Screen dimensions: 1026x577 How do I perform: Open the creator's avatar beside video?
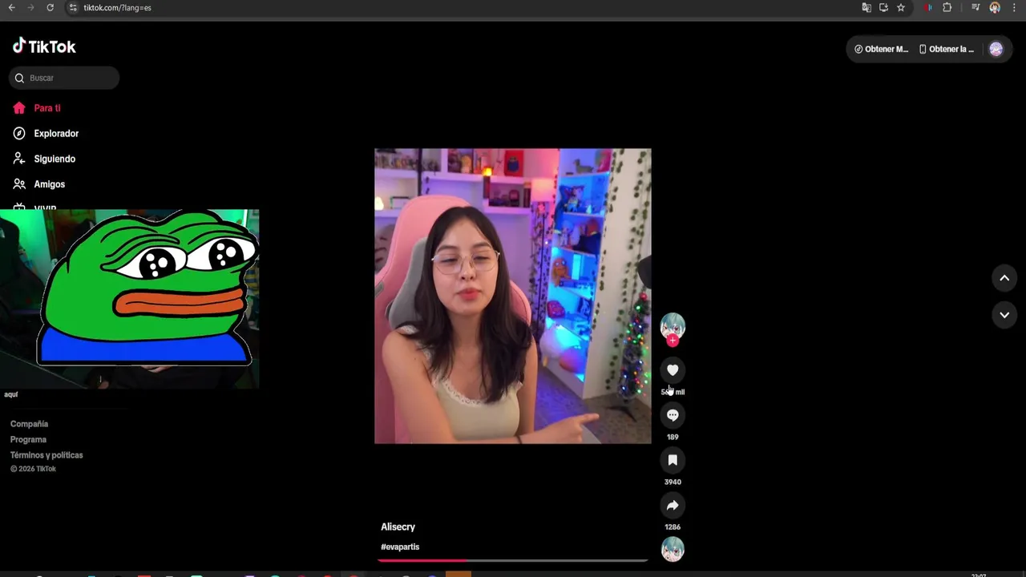673,326
